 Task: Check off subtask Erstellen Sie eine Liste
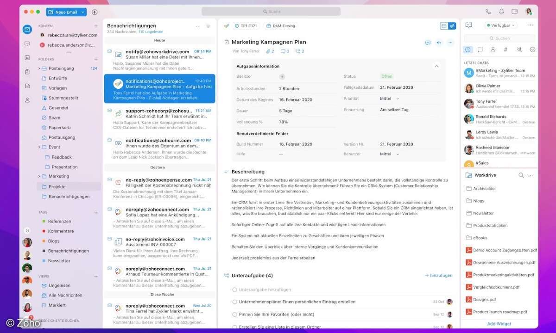234,327
